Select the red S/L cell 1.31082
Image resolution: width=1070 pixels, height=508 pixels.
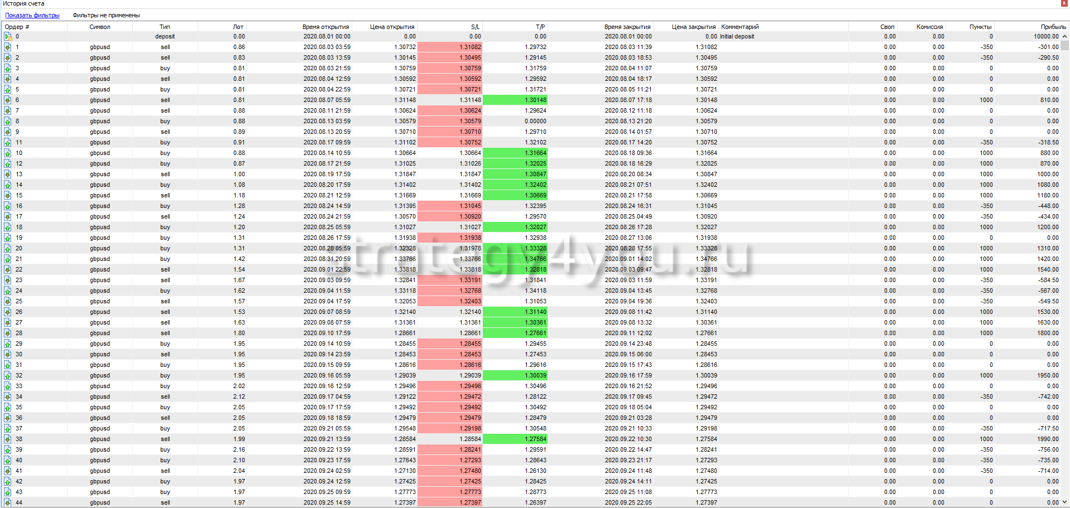(x=449, y=47)
